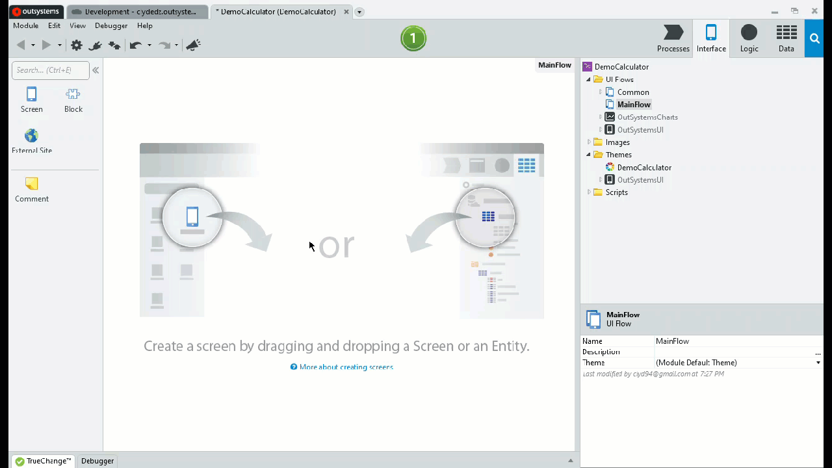Click the forward navigation arrow in toolbar
Screen dimensions: 832x468
[46, 45]
